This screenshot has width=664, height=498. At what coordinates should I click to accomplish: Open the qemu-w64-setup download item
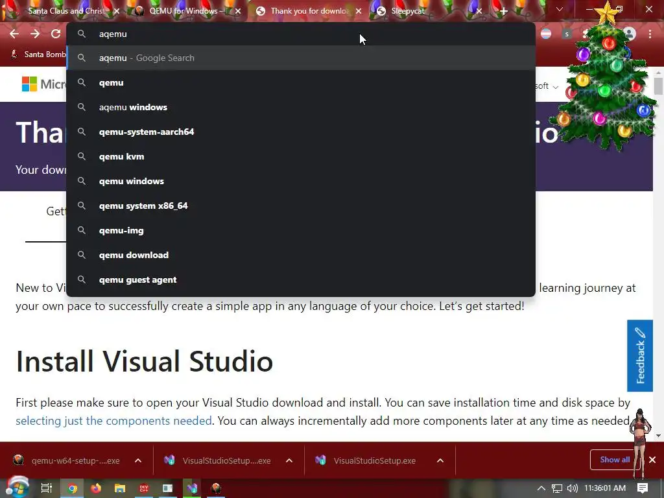(x=67, y=460)
